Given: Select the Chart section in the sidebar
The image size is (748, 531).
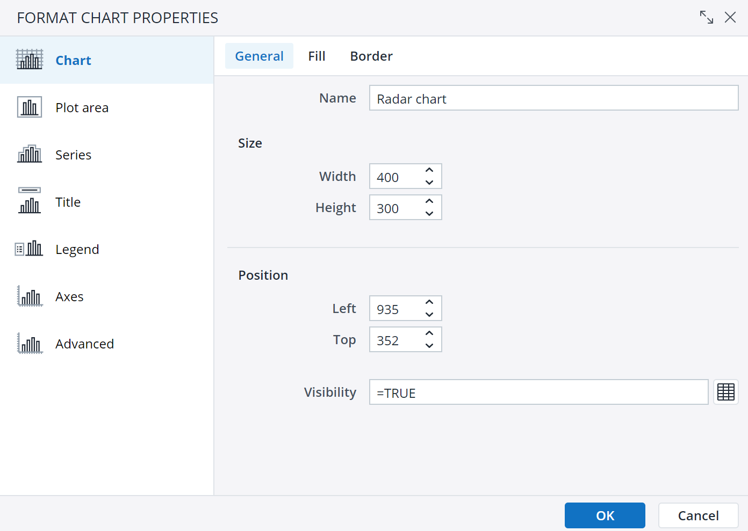Looking at the screenshot, I should click(73, 60).
